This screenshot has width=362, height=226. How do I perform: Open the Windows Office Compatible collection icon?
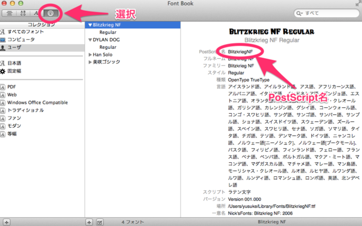tap(3, 103)
